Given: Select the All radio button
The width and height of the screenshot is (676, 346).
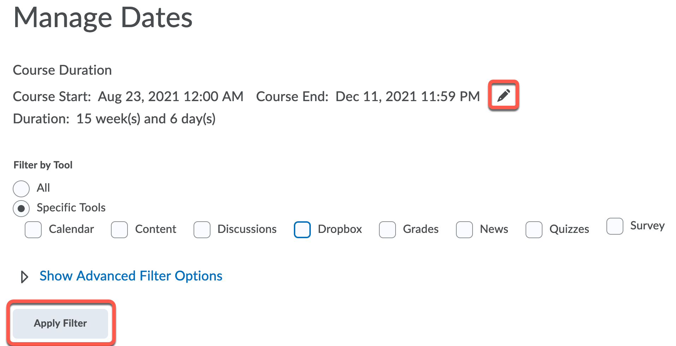Looking at the screenshot, I should pyautogui.click(x=21, y=189).
